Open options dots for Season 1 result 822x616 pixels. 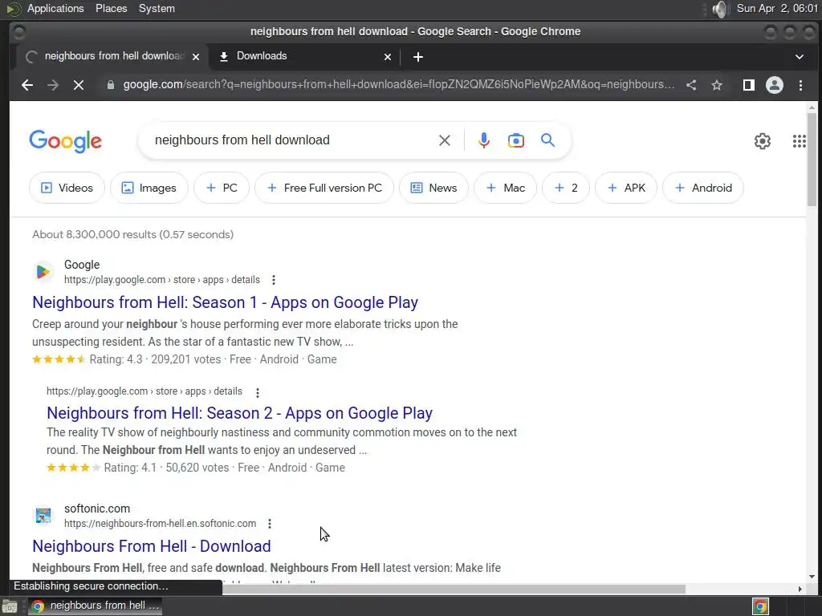click(274, 280)
